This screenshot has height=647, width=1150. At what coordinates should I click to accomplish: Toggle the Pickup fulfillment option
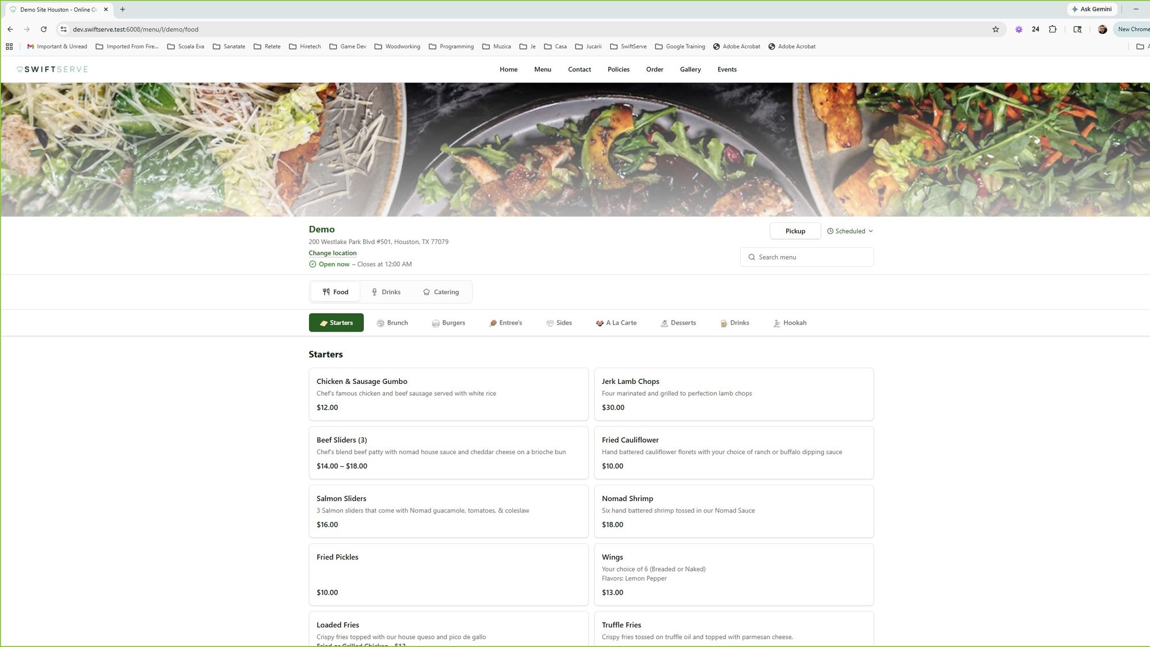[795, 231]
